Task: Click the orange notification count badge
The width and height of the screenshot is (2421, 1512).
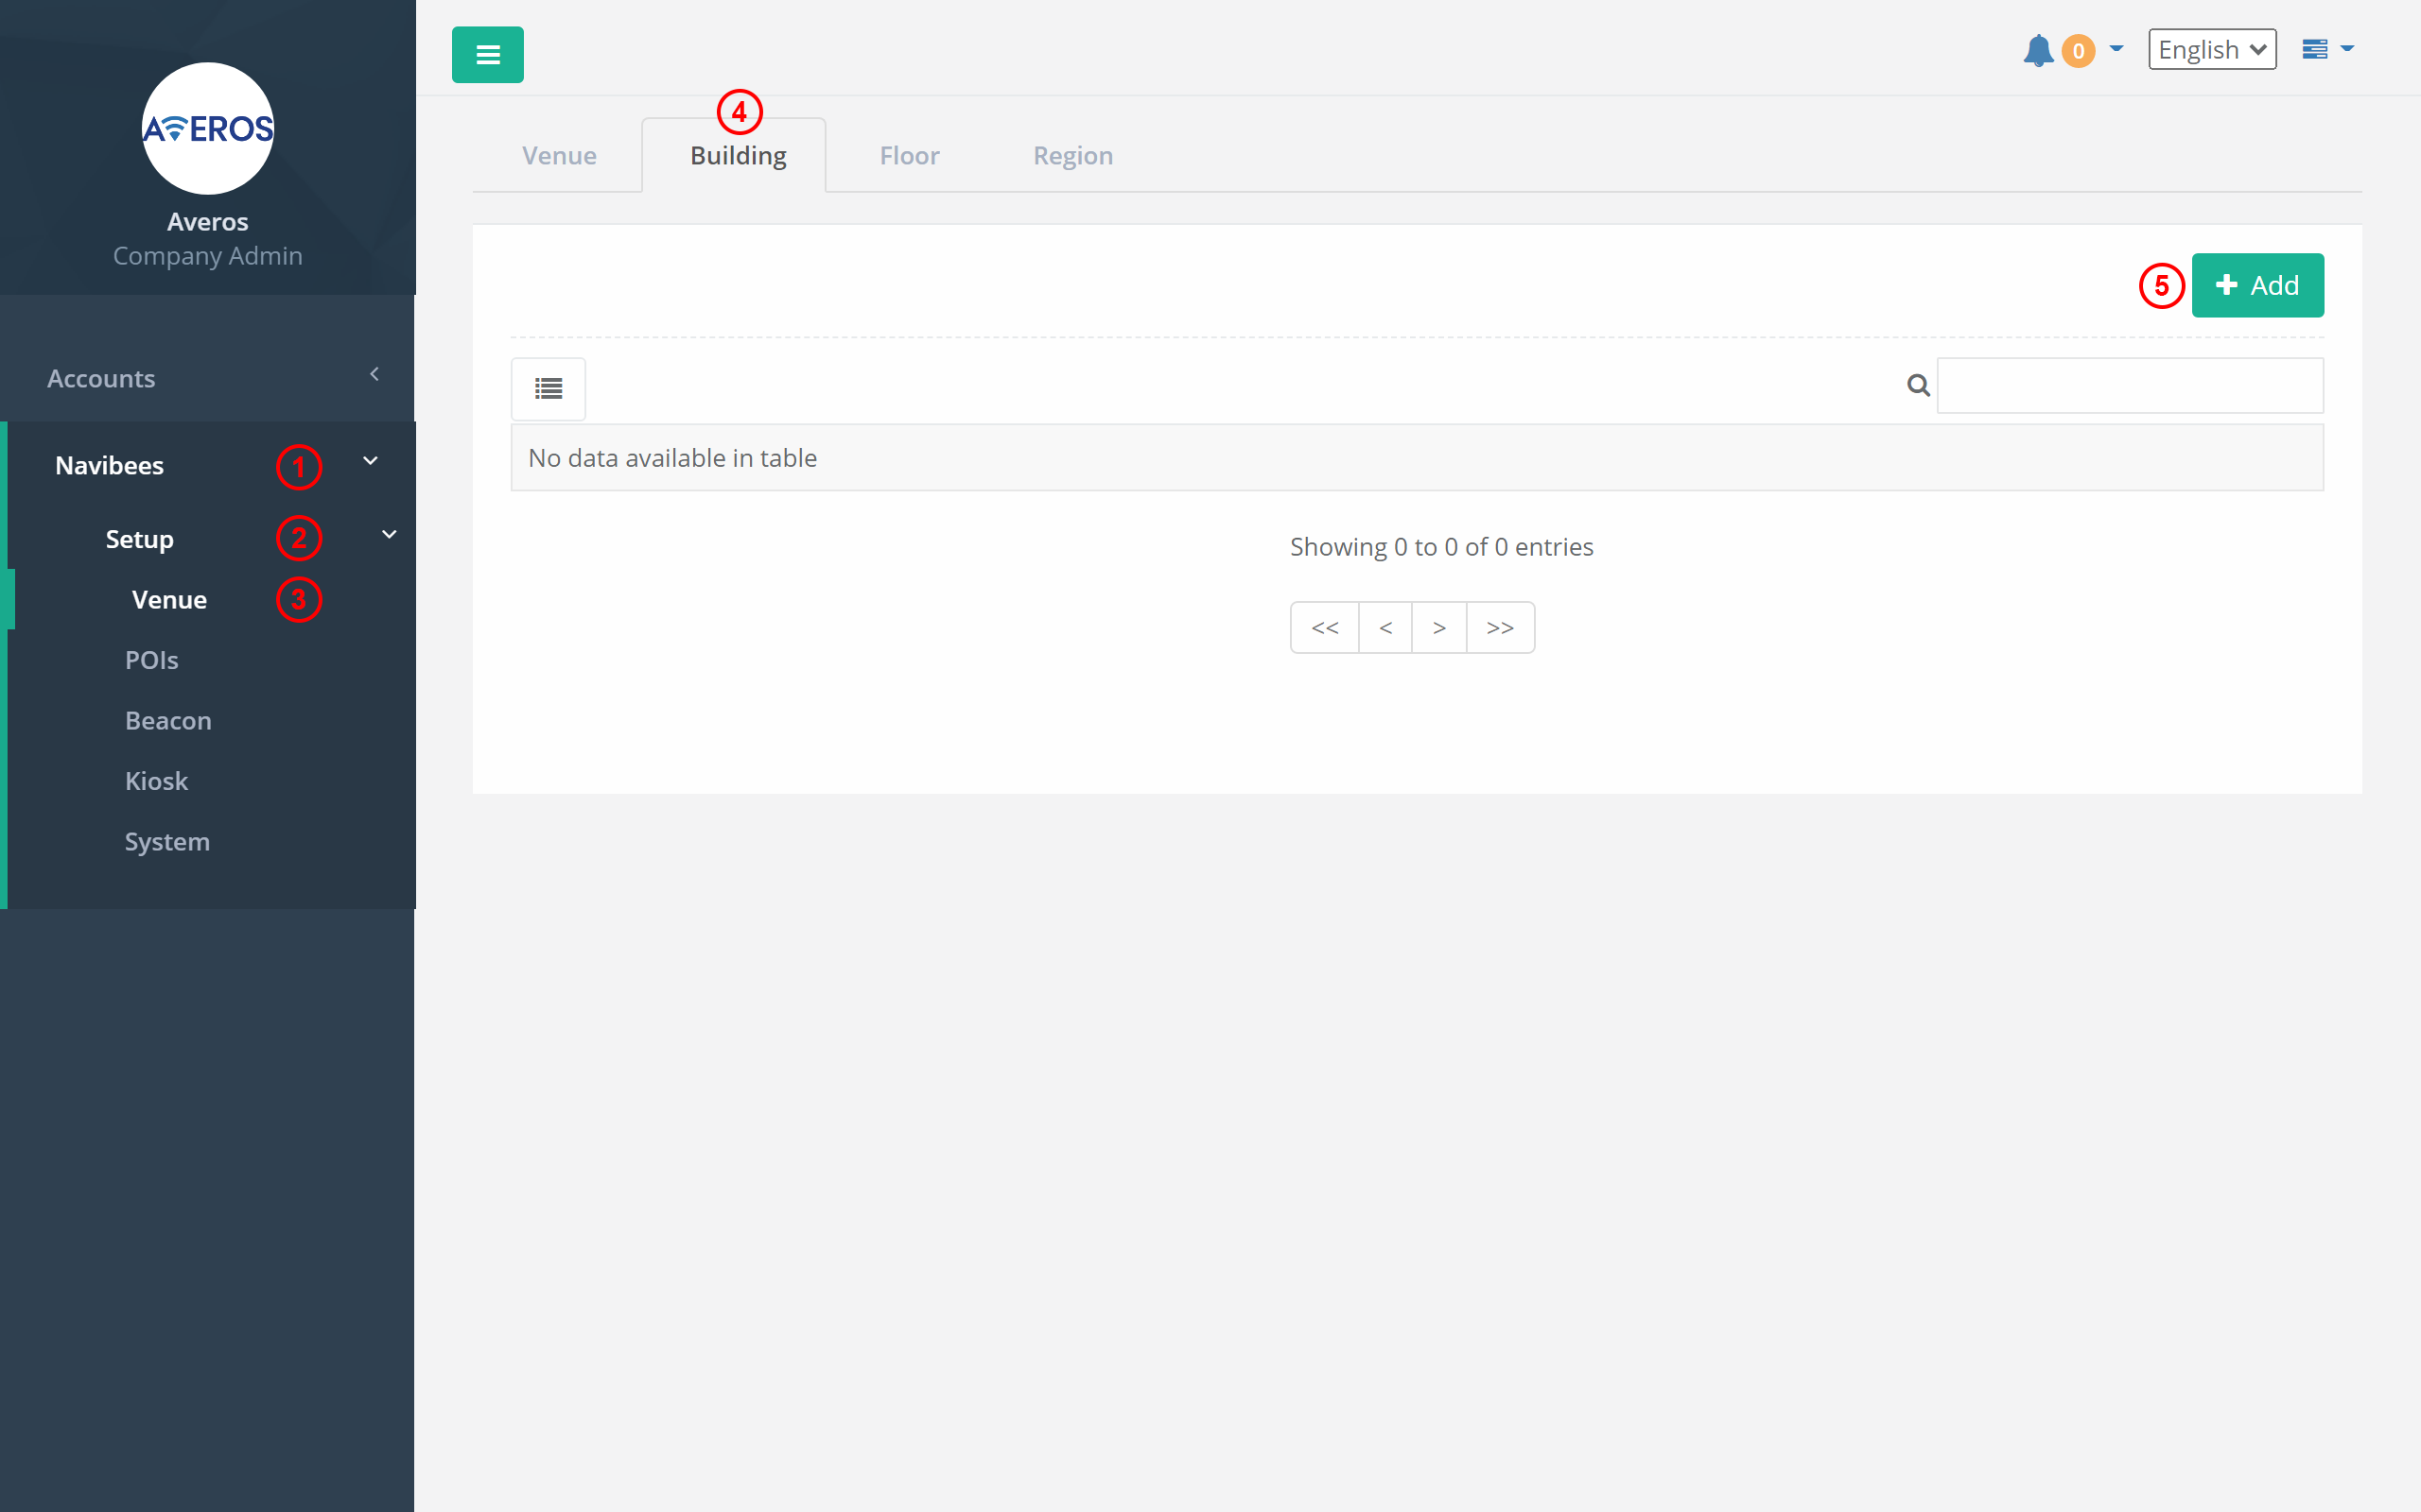Action: [x=2078, y=51]
